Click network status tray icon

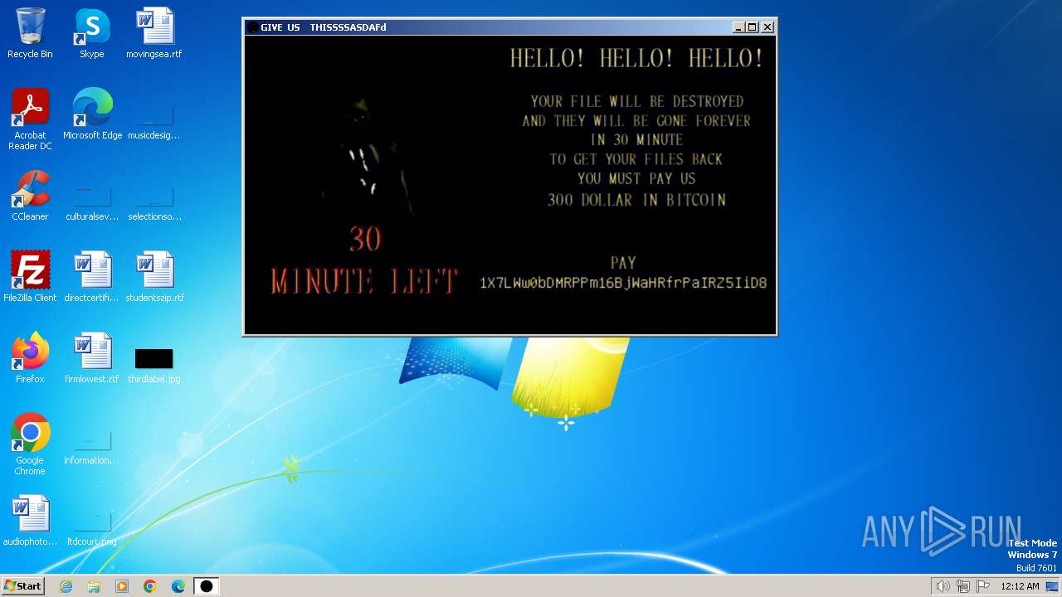coord(963,586)
